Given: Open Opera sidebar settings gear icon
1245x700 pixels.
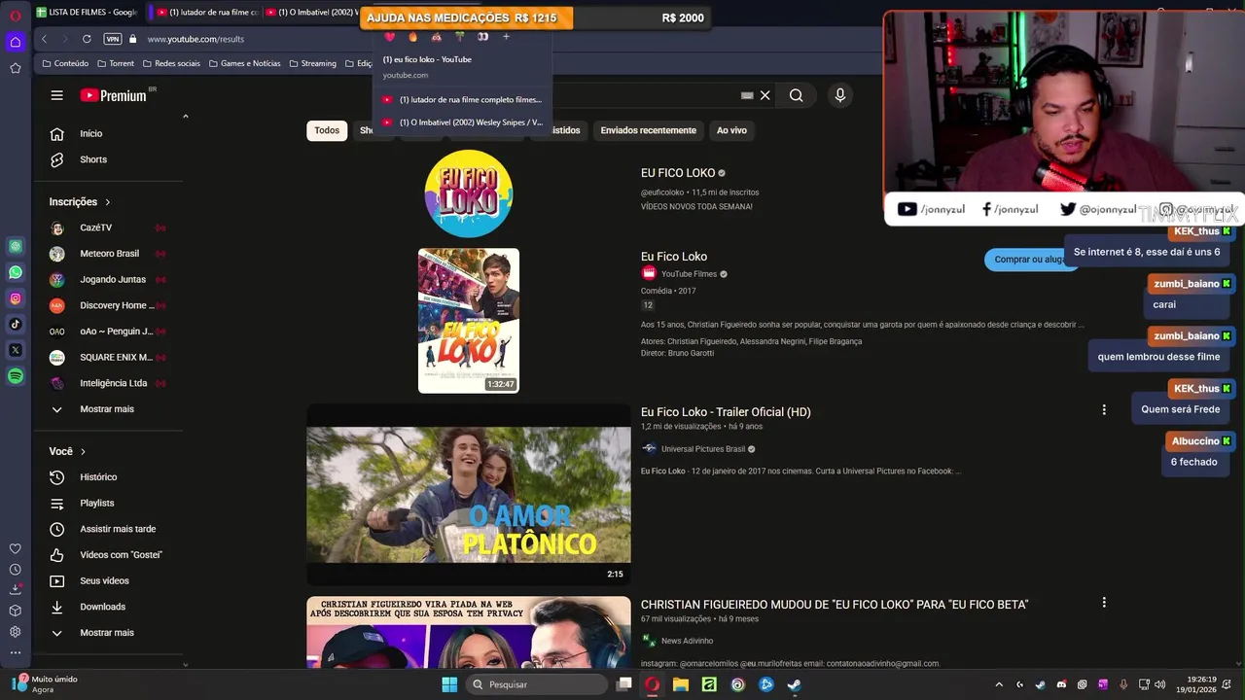Looking at the screenshot, I should (x=15, y=632).
